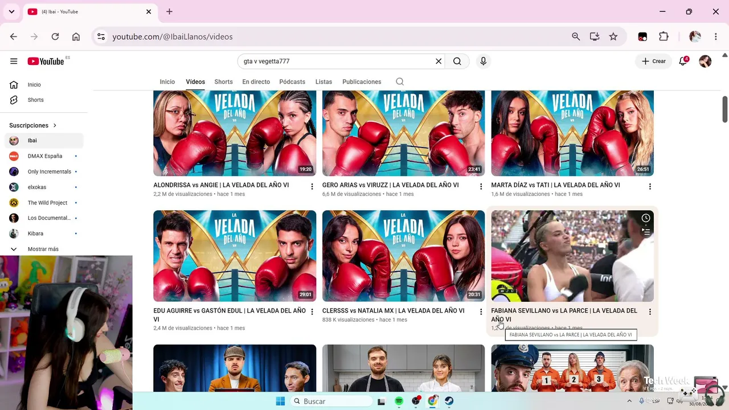Open the Windows Start menu
Viewport: 729px width, 410px height.
(280, 401)
